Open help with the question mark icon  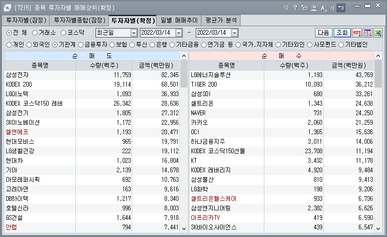click(x=295, y=8)
